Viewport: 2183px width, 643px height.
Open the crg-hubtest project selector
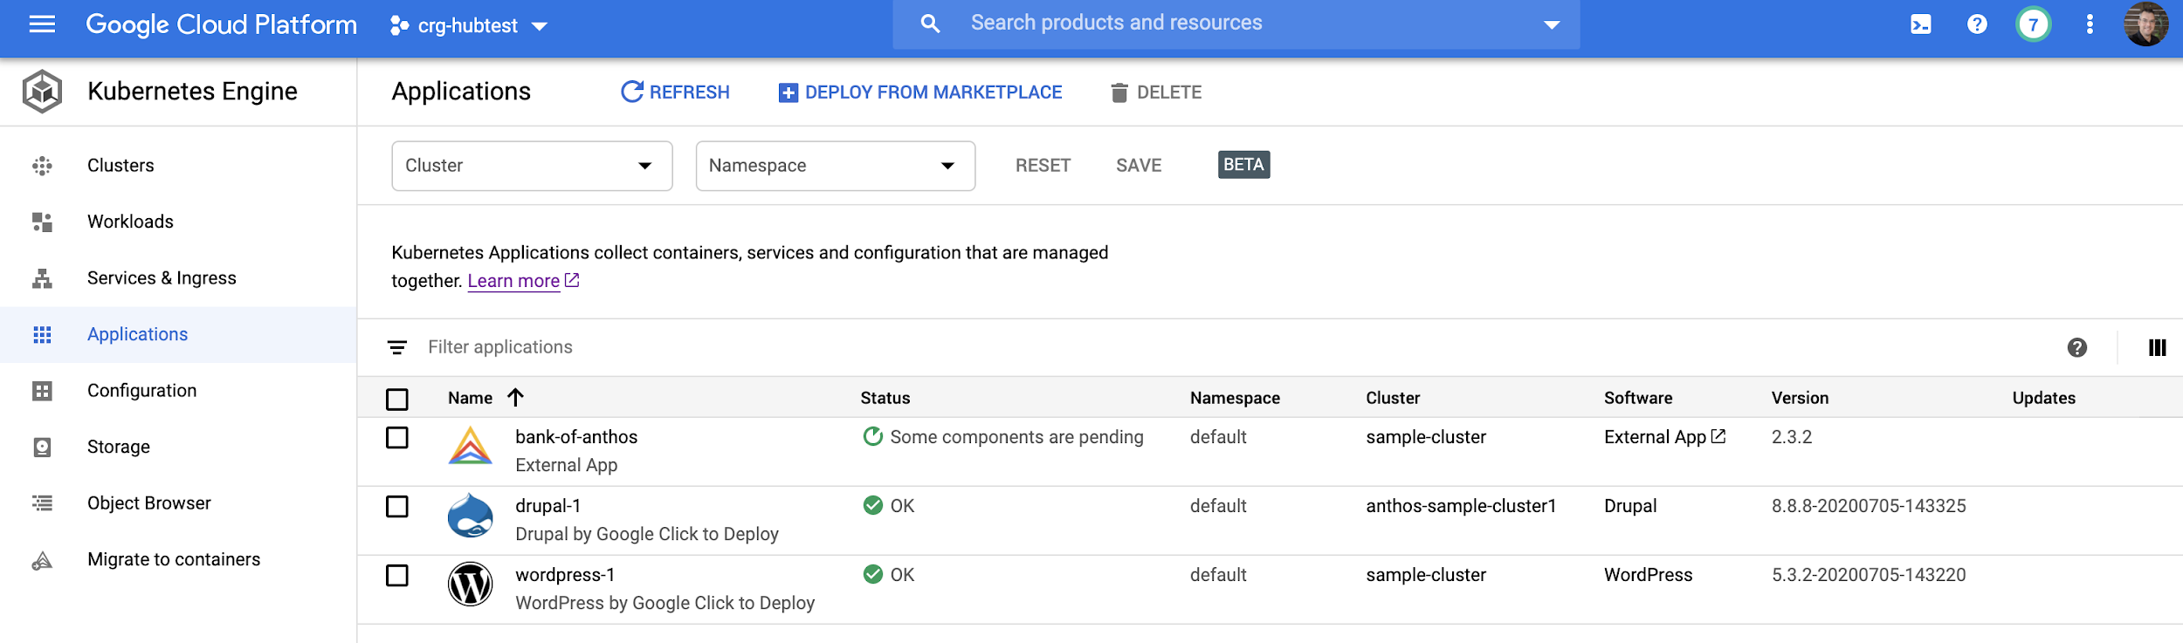coord(469,26)
